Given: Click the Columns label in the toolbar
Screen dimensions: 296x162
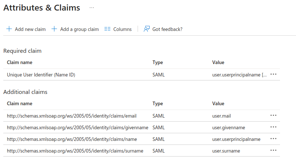Looking at the screenshot, I should (x=122, y=29).
